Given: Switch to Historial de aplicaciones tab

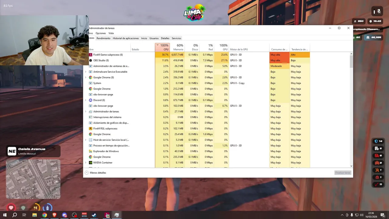Looking at the screenshot, I should [x=126, y=38].
